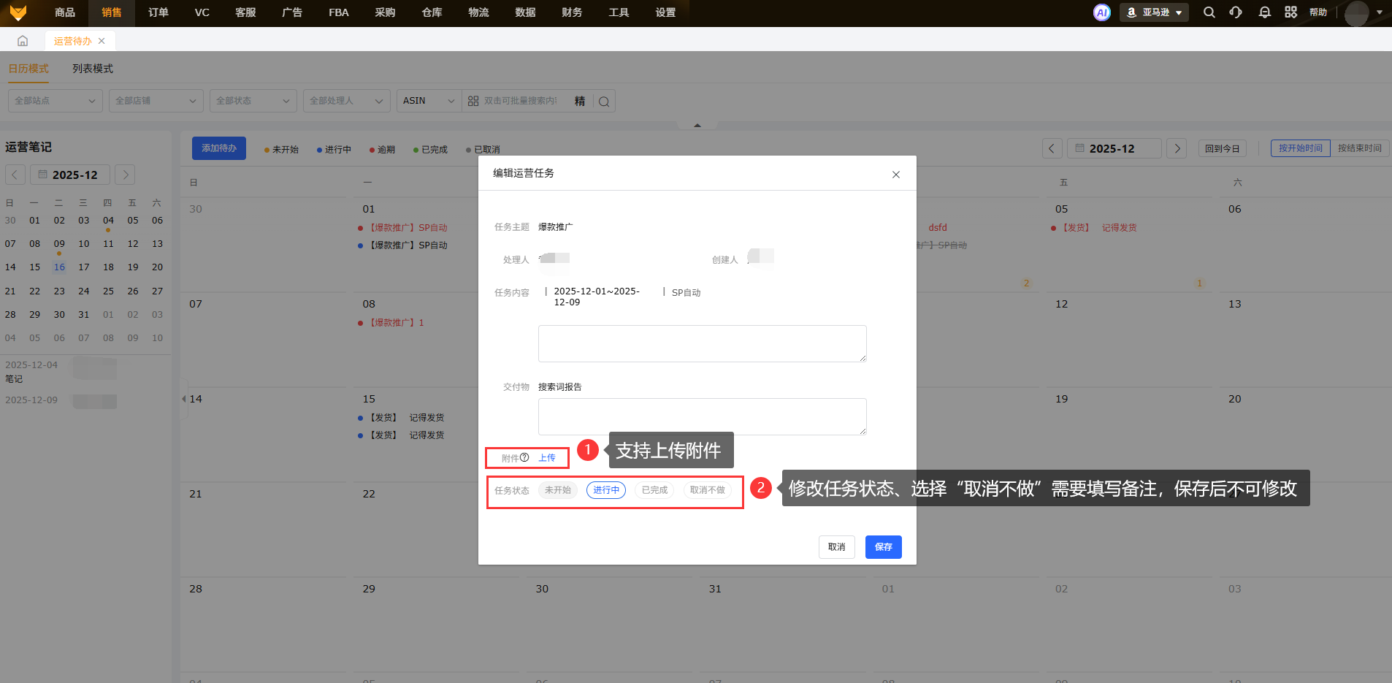Open the 广告 menu
This screenshot has width=1392, height=683.
[x=292, y=12]
